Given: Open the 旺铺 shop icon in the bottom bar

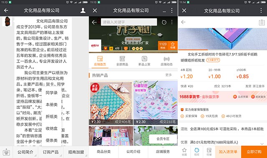Looking at the screenshot, I should 209,152.
